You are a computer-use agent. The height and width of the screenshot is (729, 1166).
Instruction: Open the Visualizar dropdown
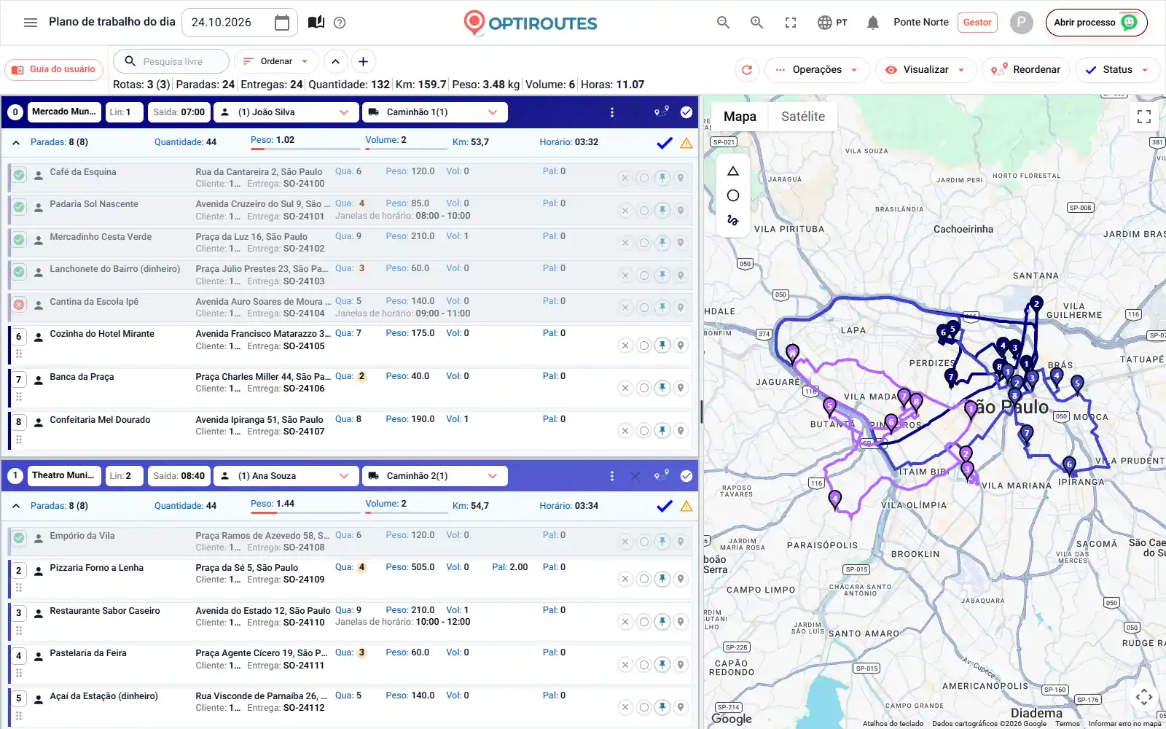click(926, 70)
